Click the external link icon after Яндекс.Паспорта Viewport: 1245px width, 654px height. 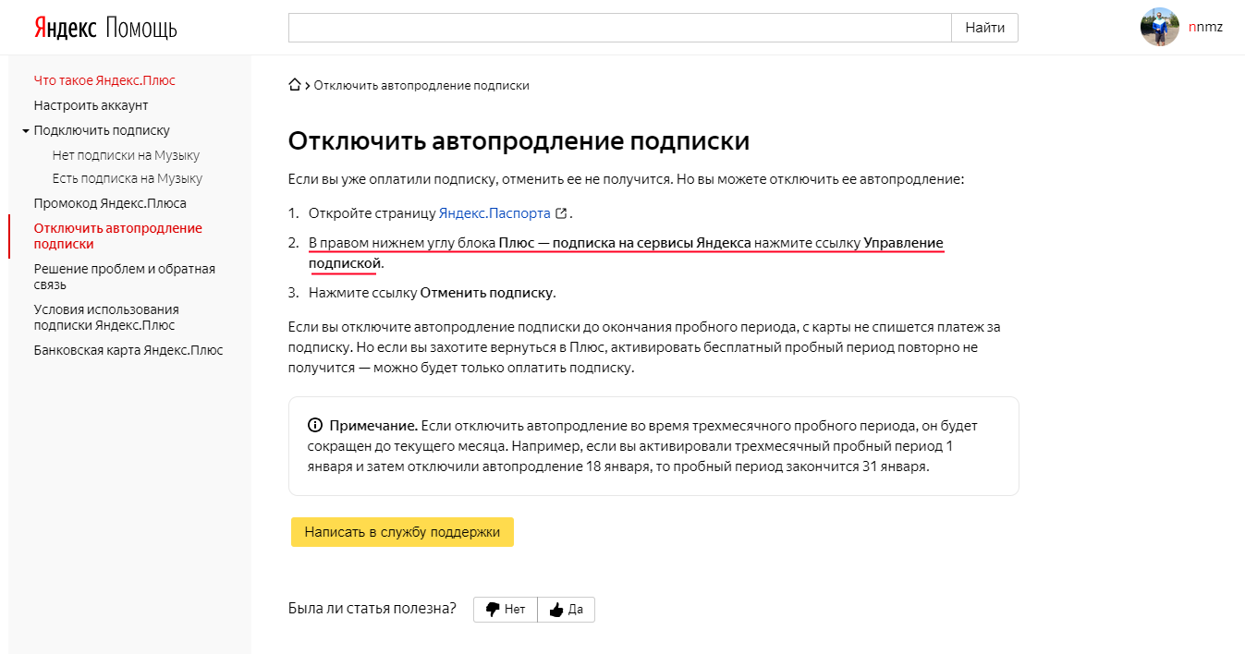560,213
